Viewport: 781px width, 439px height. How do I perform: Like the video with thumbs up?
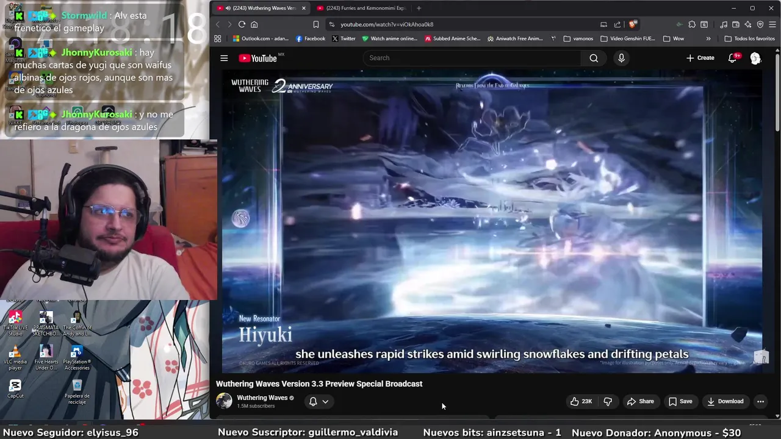[x=581, y=401]
